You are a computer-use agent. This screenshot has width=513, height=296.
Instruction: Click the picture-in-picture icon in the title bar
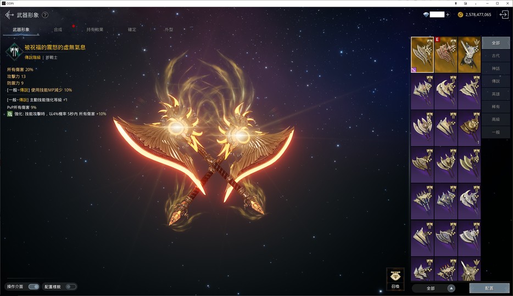[x=466, y=3]
